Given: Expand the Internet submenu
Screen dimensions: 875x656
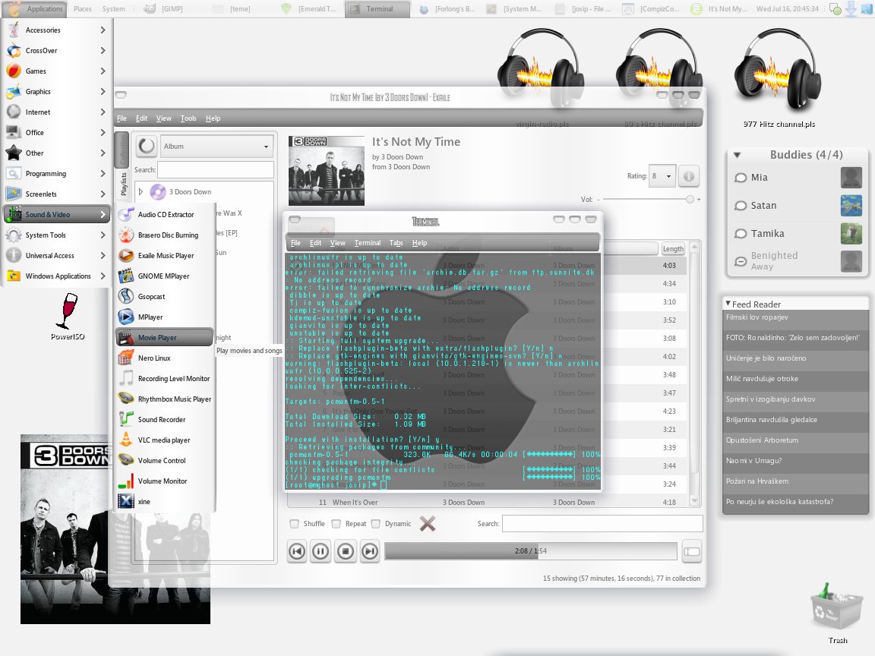Looking at the screenshot, I should (55, 112).
